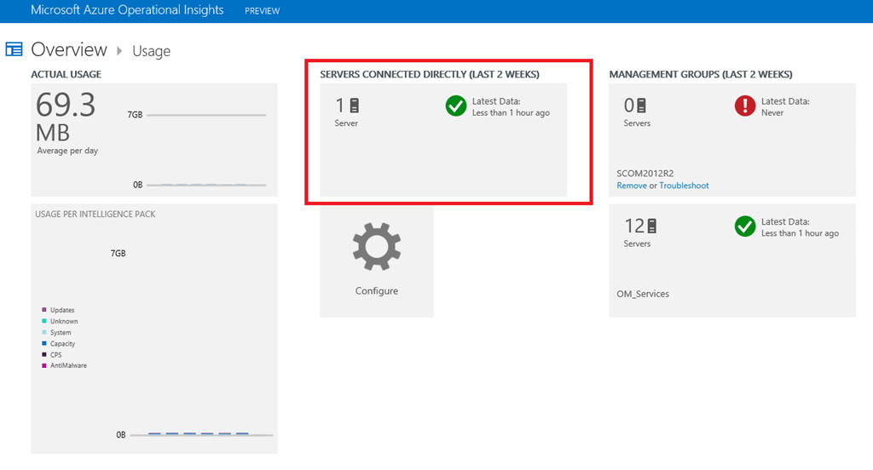Click the ACTUAL USAGE heading
This screenshot has height=470, width=873.
66,74
